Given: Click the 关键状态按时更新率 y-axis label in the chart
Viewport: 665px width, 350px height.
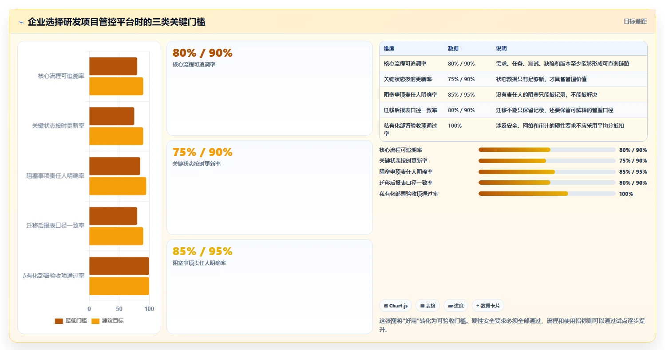Looking at the screenshot, I should [x=58, y=126].
